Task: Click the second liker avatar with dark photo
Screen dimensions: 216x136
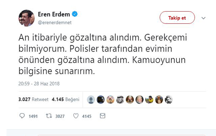Action: coord(101,100)
